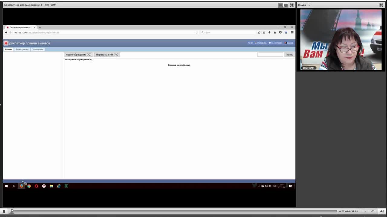Open Yandex browser from the taskbar
The width and height of the screenshot is (387, 217).
(44, 186)
